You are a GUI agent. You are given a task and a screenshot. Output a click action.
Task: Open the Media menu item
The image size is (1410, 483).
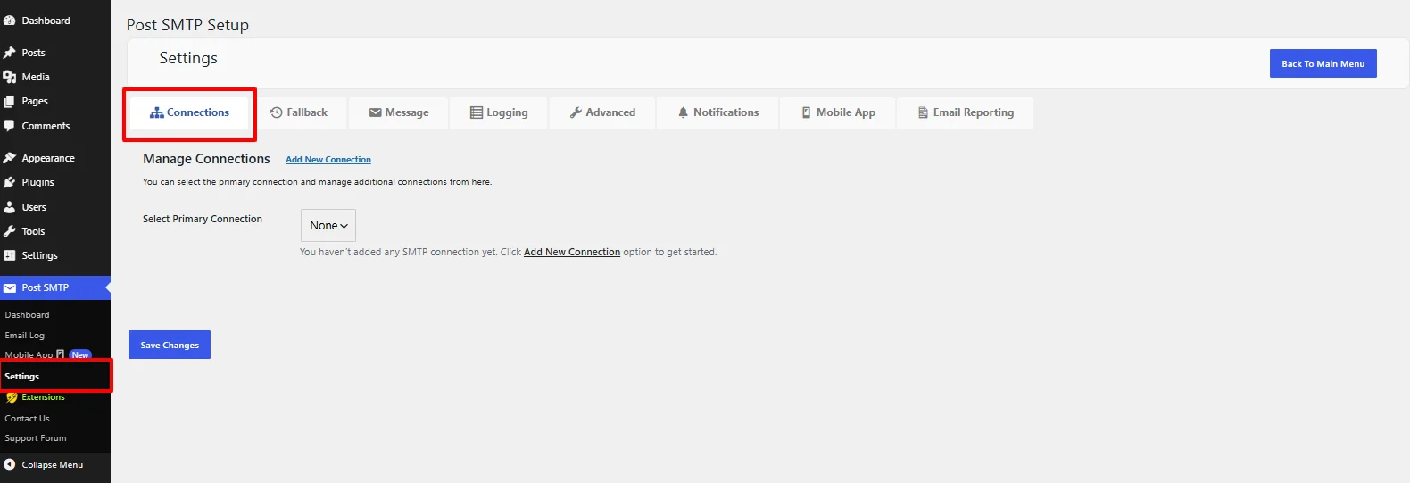coord(55,77)
